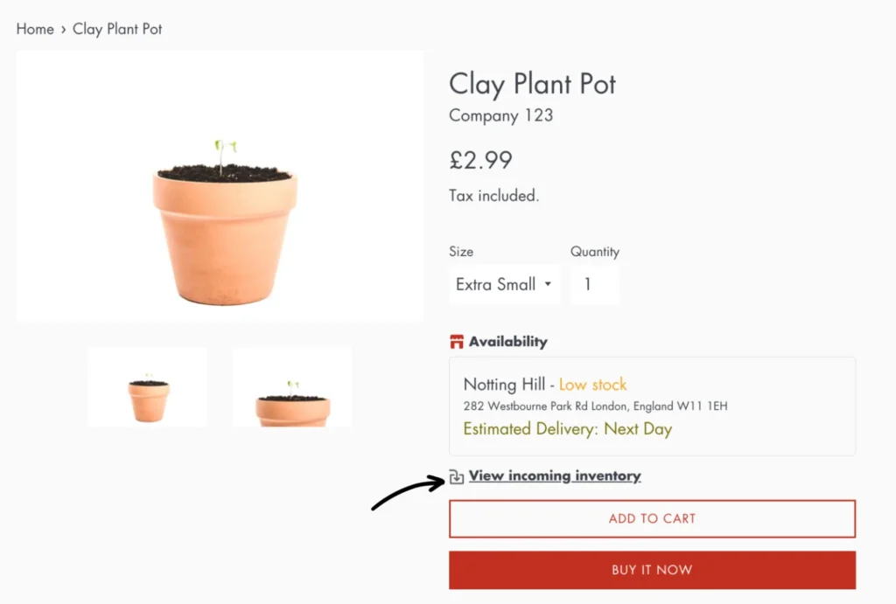Click the size dropdown arrow caret
Viewport: 896px width, 604px height.
pos(548,285)
